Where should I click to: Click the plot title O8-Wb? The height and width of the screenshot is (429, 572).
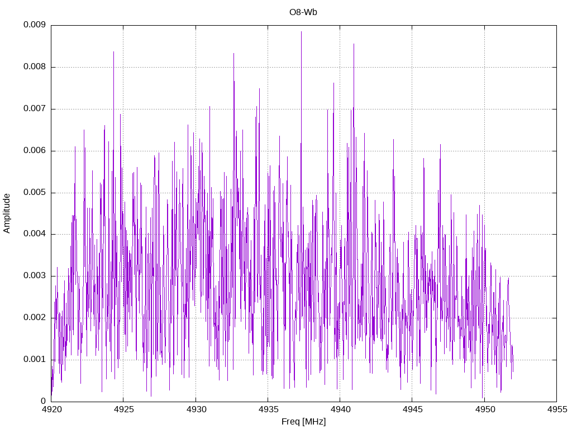(303, 12)
